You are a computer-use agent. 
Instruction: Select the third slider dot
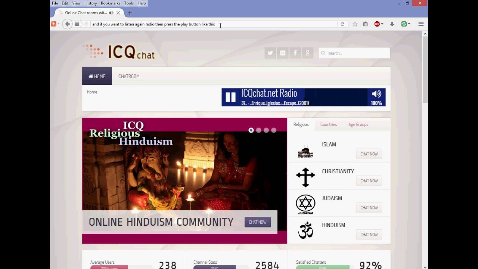pyautogui.click(x=266, y=130)
